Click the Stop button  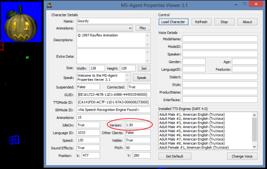224,22
